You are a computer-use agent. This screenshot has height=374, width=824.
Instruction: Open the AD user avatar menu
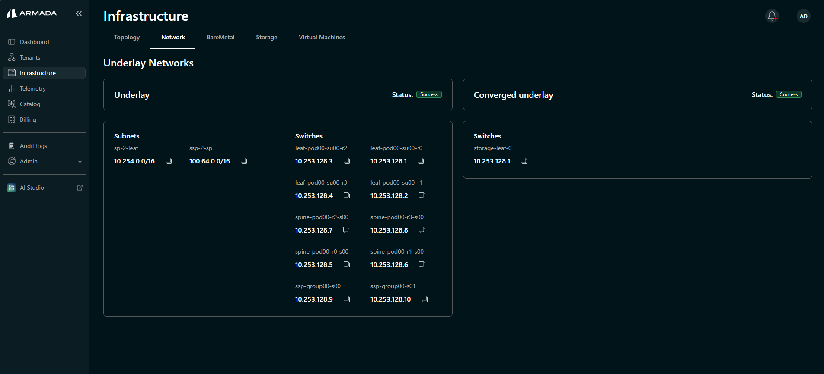coord(804,16)
